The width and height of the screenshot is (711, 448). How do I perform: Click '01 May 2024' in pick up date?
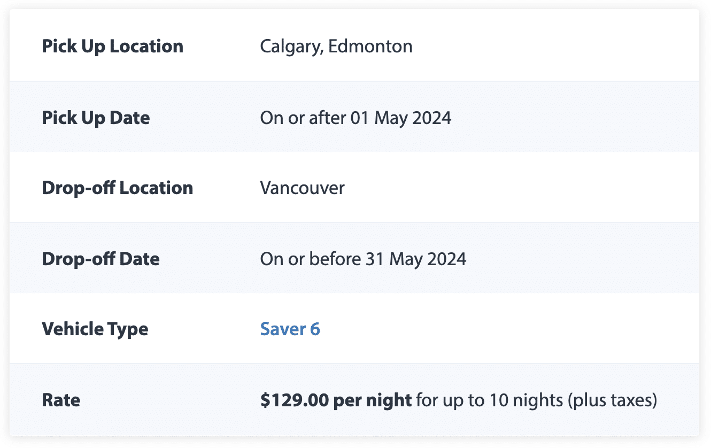pyautogui.click(x=401, y=118)
